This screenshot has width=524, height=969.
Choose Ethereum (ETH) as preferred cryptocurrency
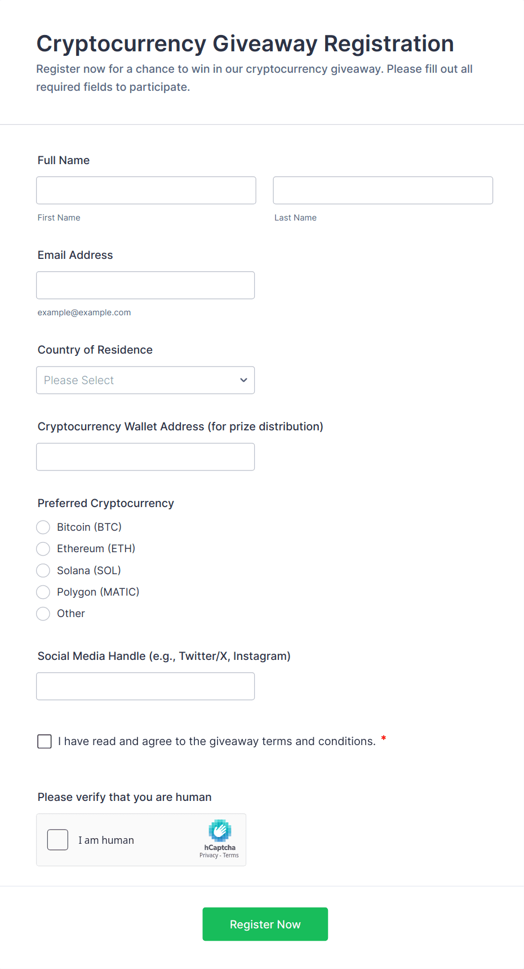click(x=43, y=549)
